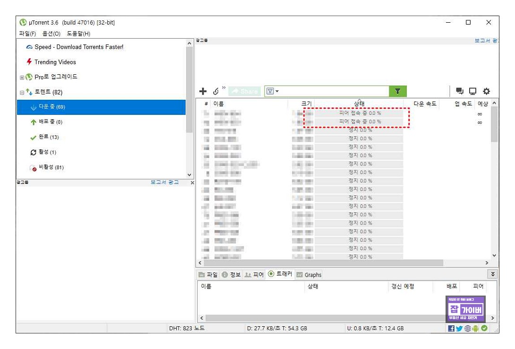Select the 완료 (13) category
Viewport: 515px width, 349px height.
point(49,137)
